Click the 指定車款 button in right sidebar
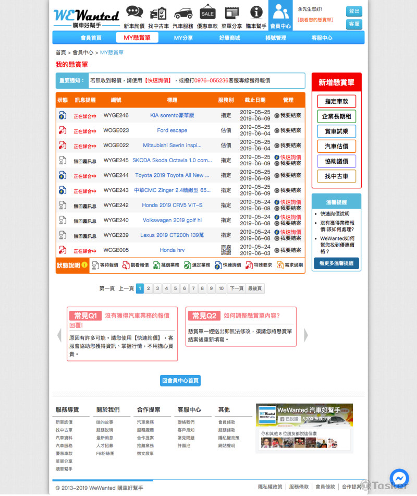 coord(336,101)
